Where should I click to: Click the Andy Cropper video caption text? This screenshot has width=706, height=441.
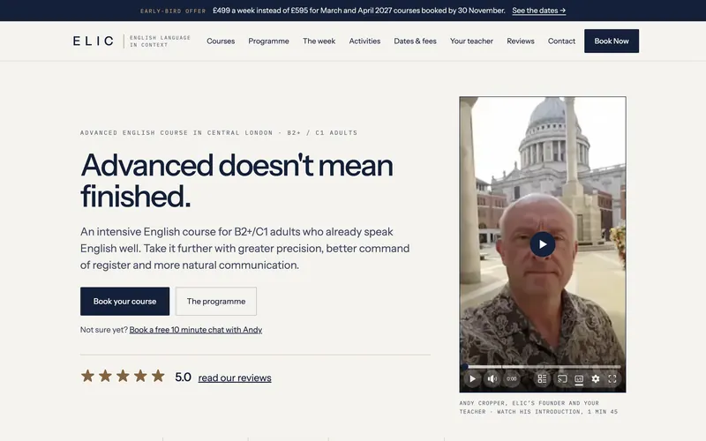click(538, 407)
